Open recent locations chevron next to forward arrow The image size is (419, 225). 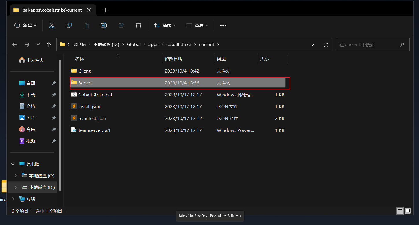point(38,45)
